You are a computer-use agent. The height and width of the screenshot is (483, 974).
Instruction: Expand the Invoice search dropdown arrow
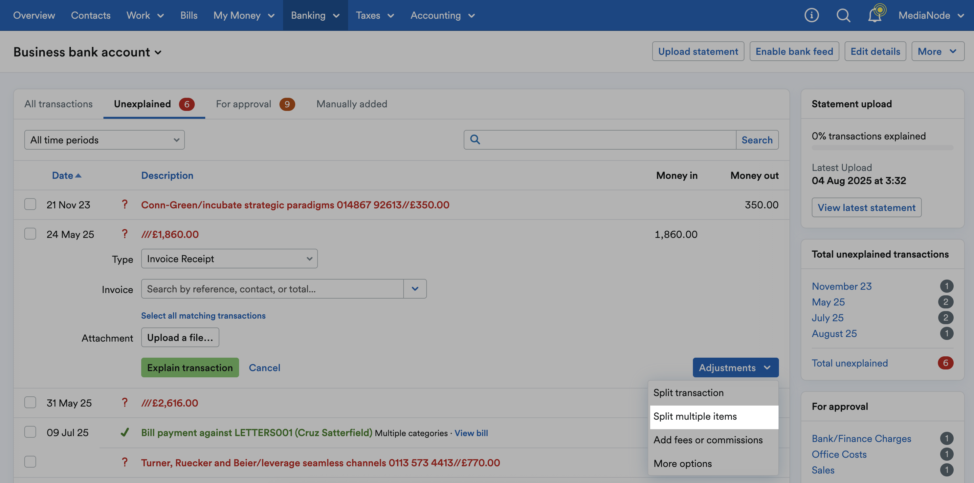coord(415,289)
